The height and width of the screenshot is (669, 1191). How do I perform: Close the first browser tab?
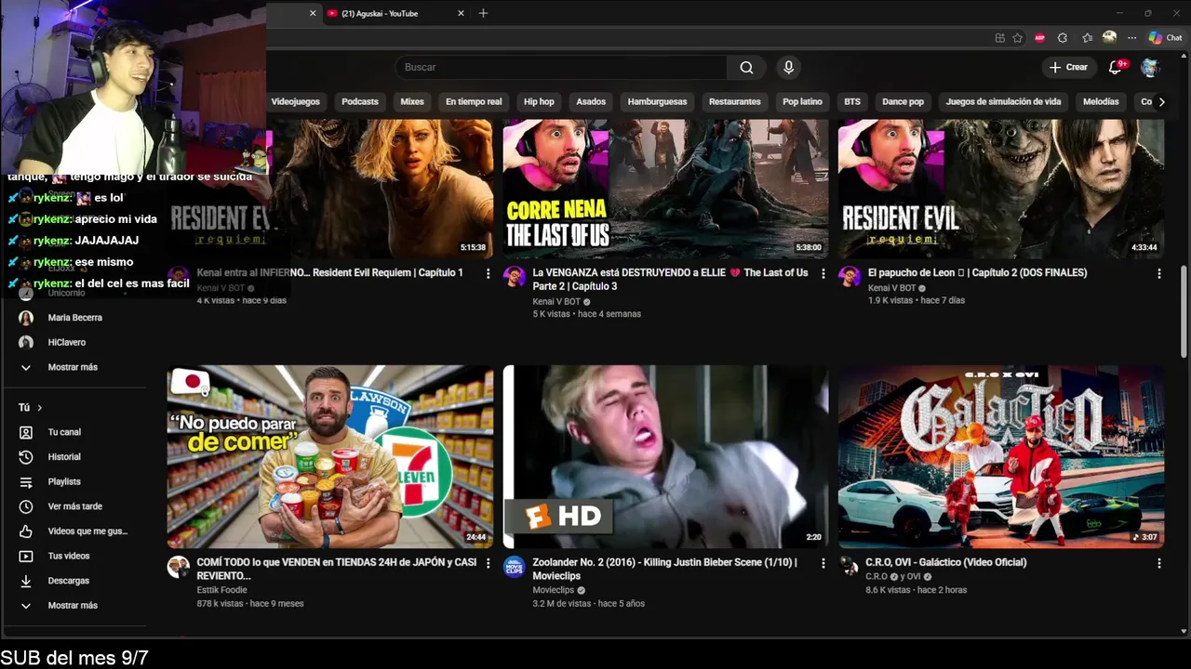313,13
